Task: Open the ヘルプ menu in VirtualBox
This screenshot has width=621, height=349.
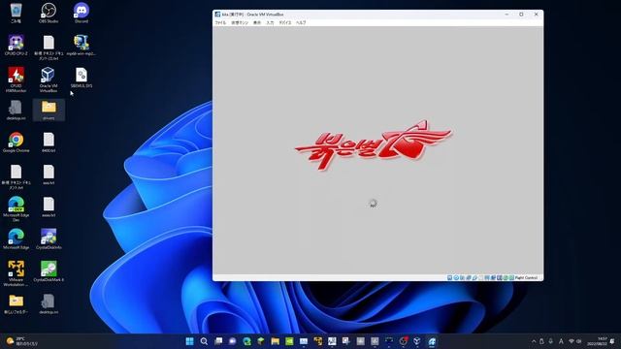Action: [x=301, y=23]
